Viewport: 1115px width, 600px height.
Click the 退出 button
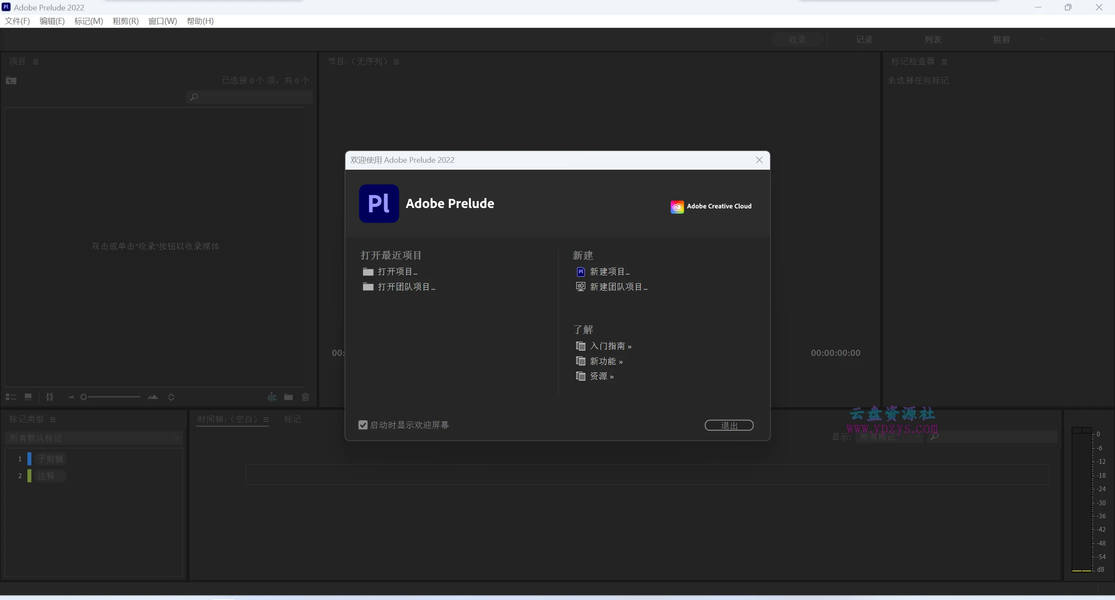click(729, 425)
